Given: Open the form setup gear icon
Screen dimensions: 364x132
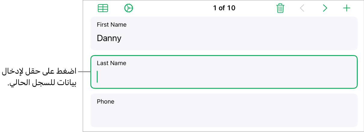Looking at the screenshot, I should [x=128, y=8].
